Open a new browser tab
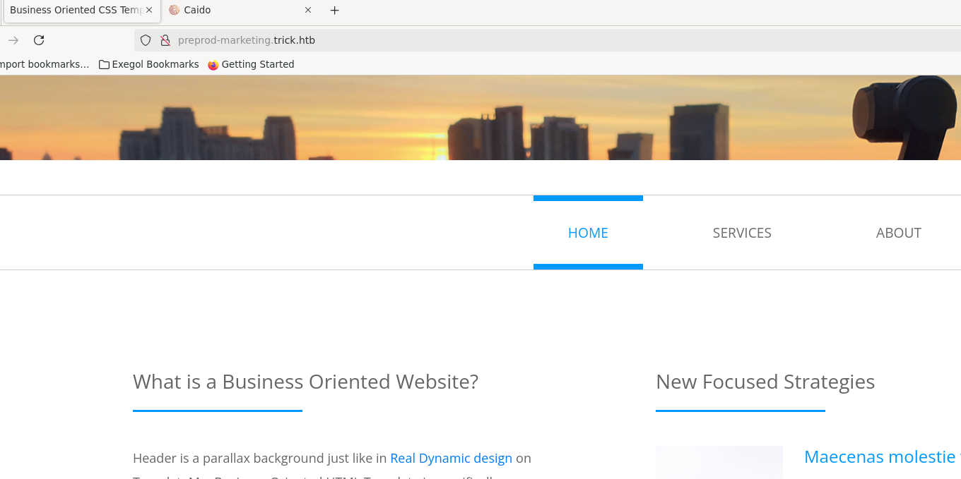This screenshot has width=961, height=479. 335,11
